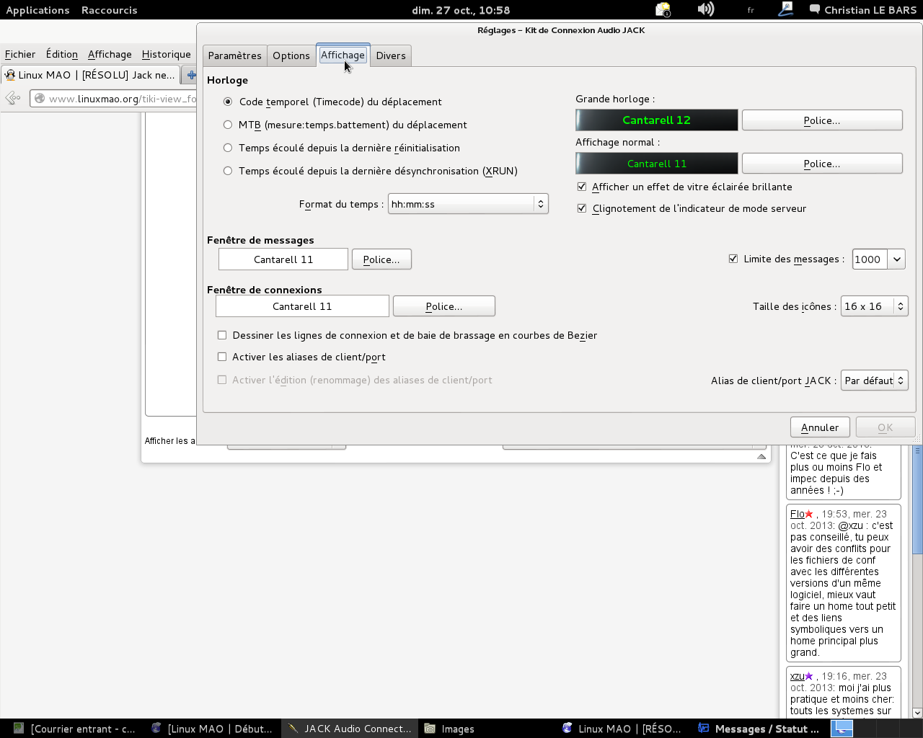Open the mail notification tray icon
The width and height of the screenshot is (923, 738).
point(663,9)
